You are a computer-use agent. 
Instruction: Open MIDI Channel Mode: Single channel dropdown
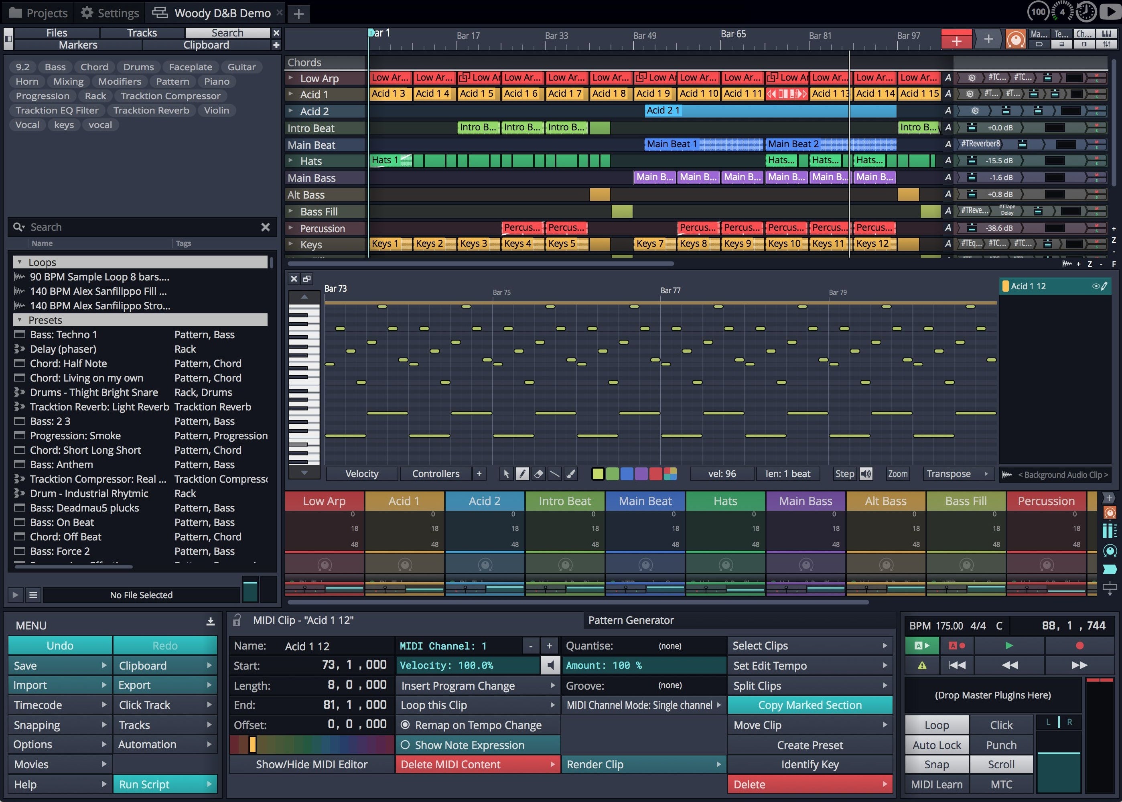pos(643,705)
